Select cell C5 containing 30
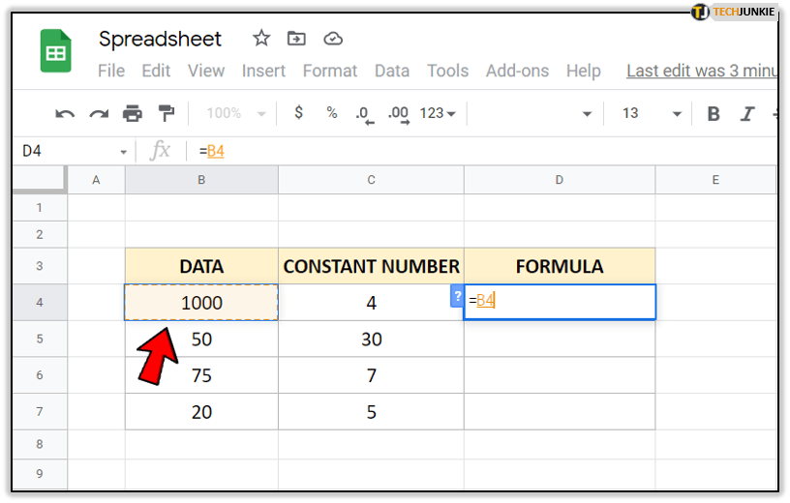The image size is (790, 503). click(371, 340)
